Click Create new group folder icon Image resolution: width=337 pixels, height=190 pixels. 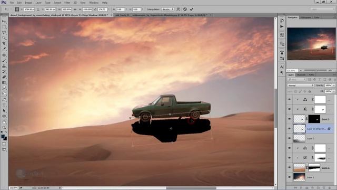click(318, 188)
